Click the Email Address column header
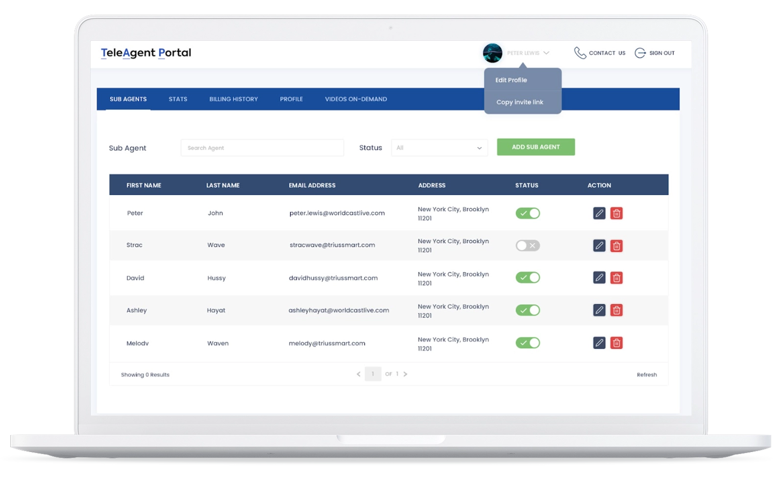 pyautogui.click(x=312, y=185)
